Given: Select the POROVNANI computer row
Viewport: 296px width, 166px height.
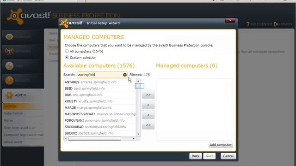Looking at the screenshot, I should [x=100, y=120].
